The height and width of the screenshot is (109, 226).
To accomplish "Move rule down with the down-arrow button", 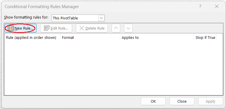I will pyautogui.click(x=128, y=28).
